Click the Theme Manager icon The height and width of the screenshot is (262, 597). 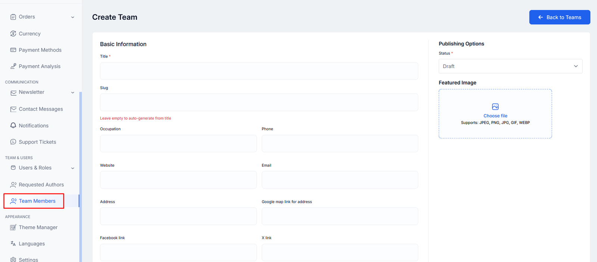13,227
